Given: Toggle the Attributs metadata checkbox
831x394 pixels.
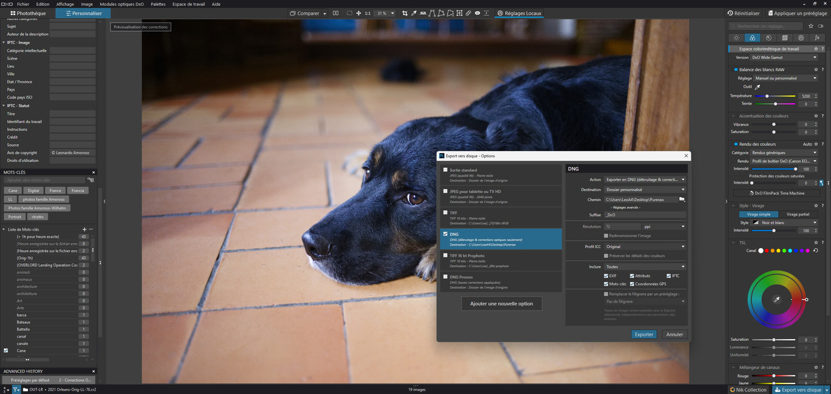Looking at the screenshot, I should pyautogui.click(x=632, y=275).
